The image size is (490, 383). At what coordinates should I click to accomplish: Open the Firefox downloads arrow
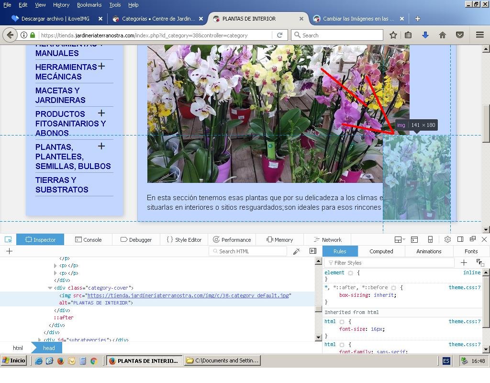pyautogui.click(x=425, y=35)
